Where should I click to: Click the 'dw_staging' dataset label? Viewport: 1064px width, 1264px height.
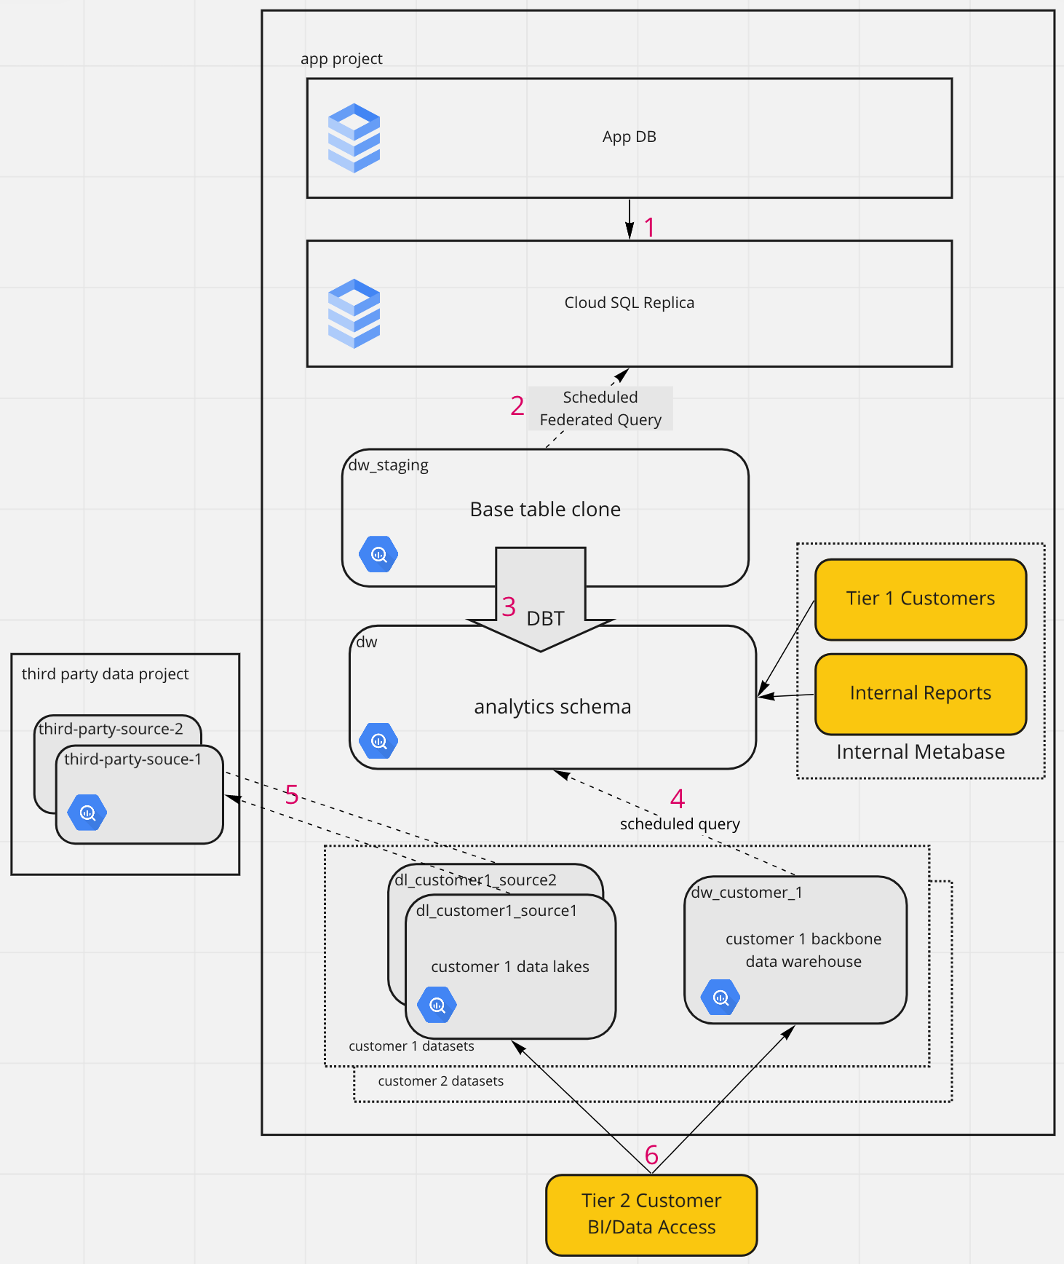point(388,465)
